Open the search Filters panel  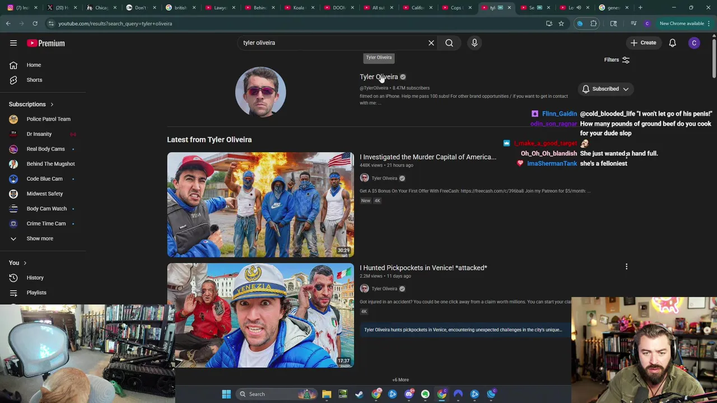[617, 60]
